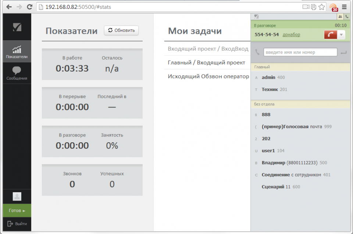Click the name or number input field
The height and width of the screenshot is (234, 353).
(300, 52)
